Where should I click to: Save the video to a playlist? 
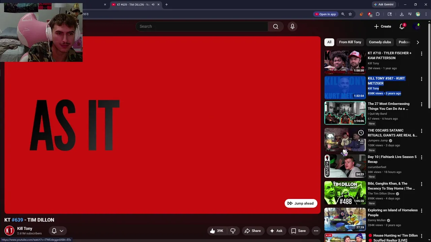click(x=298, y=231)
